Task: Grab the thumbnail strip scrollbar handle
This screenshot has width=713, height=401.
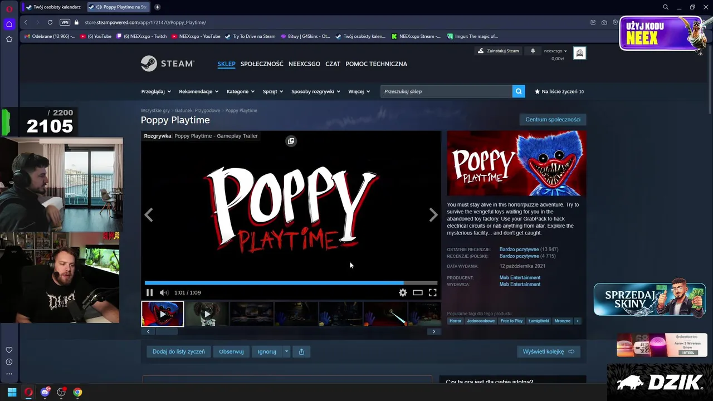Action: point(166,331)
